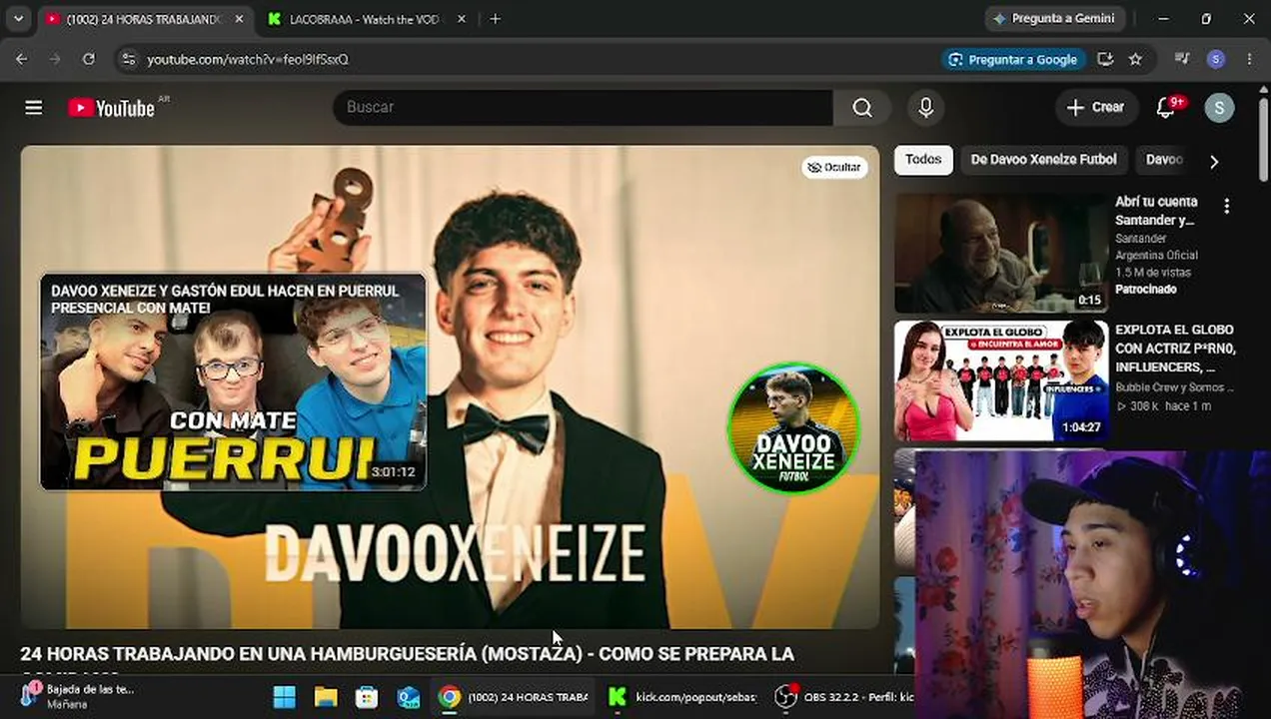Viewport: 1271px width, 719px height.
Task: Click the search magnifier button
Action: pyautogui.click(x=862, y=108)
